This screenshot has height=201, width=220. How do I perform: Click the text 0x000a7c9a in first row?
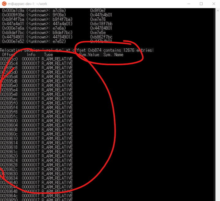(13, 10)
